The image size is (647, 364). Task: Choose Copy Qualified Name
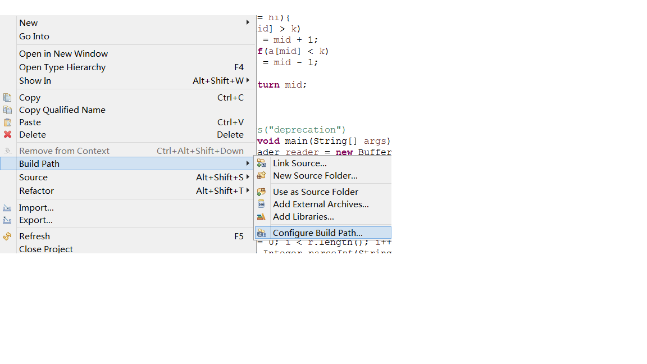click(128, 110)
